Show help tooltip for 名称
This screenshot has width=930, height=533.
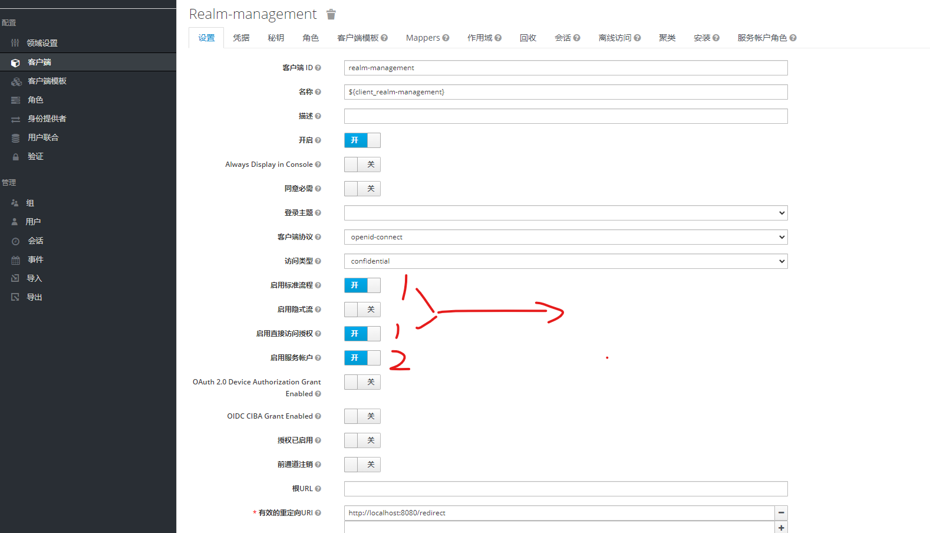(x=318, y=92)
